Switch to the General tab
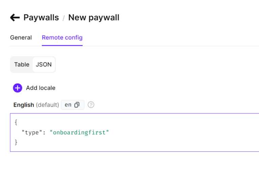 pos(21,37)
